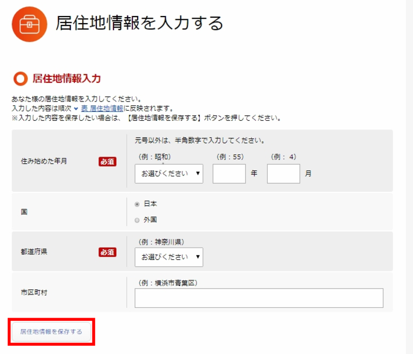Screen dimensions: 413x354
Task: Click the 外国 label text
Action: (150, 219)
